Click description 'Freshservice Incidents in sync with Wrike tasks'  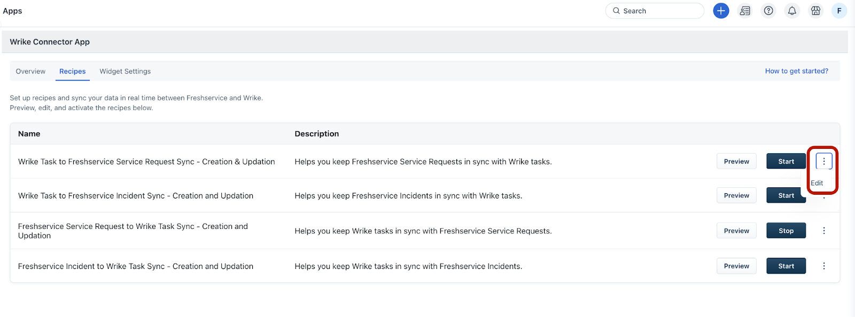(x=408, y=196)
